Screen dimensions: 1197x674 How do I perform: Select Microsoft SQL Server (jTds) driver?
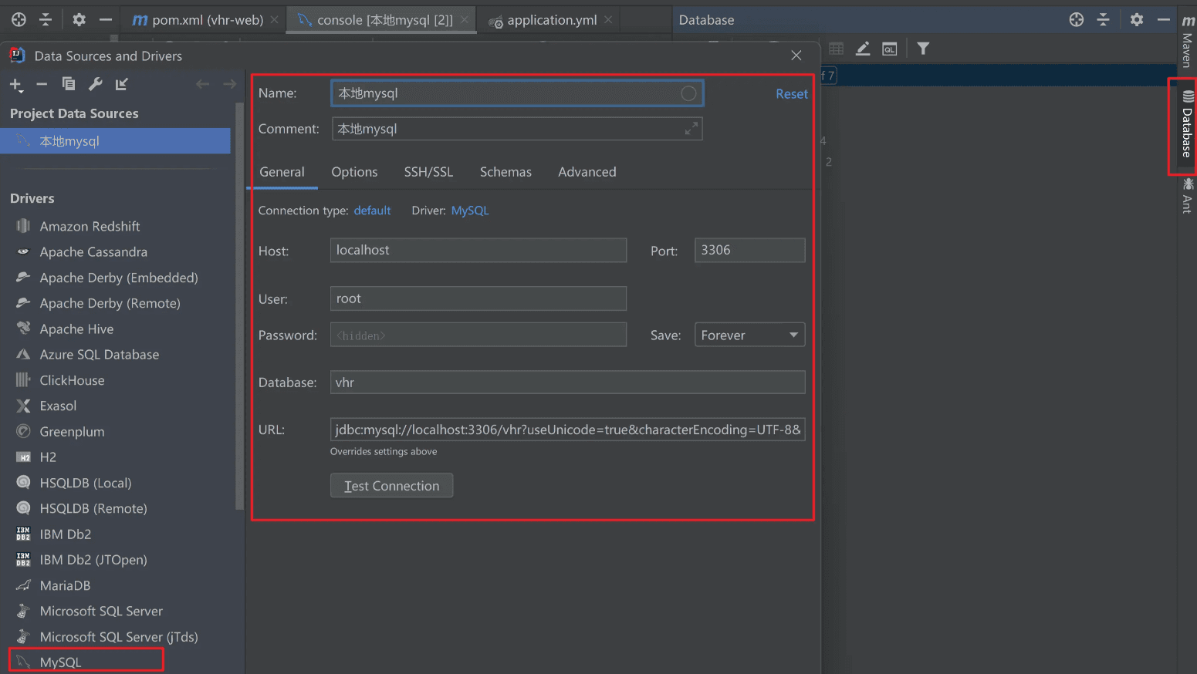click(x=119, y=636)
